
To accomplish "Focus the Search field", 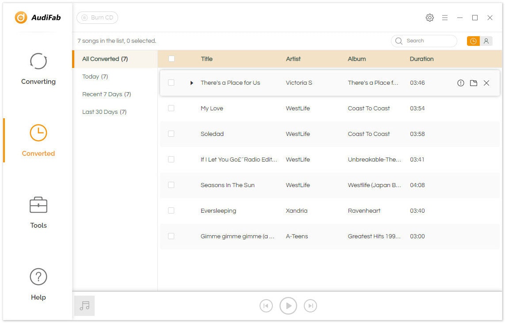I will coord(424,41).
